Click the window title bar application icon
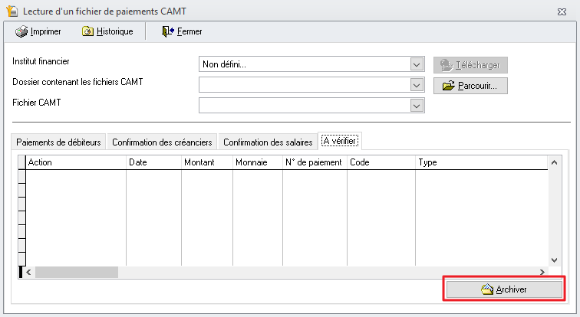Viewport: 580px width, 317px height. point(12,11)
